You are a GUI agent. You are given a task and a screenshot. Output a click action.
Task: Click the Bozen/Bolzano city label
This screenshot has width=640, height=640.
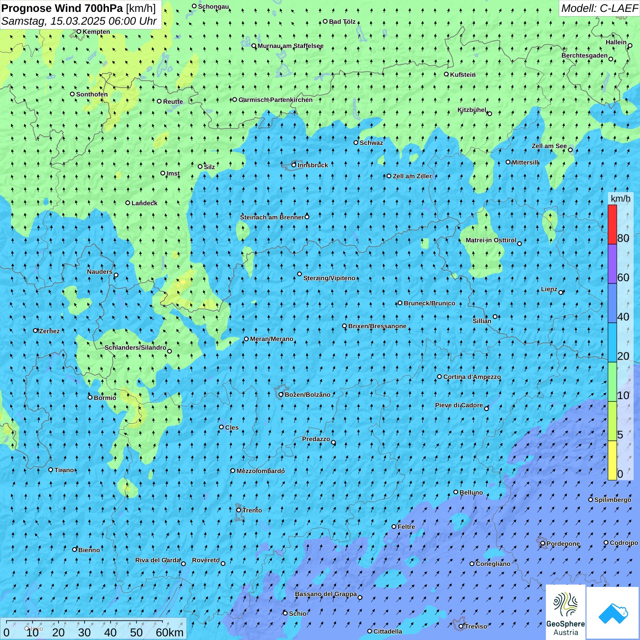click(307, 395)
